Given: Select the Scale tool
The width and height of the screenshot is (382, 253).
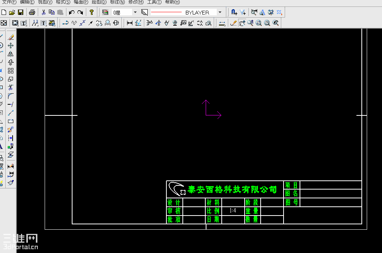Looking at the screenshot, I should coord(11,79).
